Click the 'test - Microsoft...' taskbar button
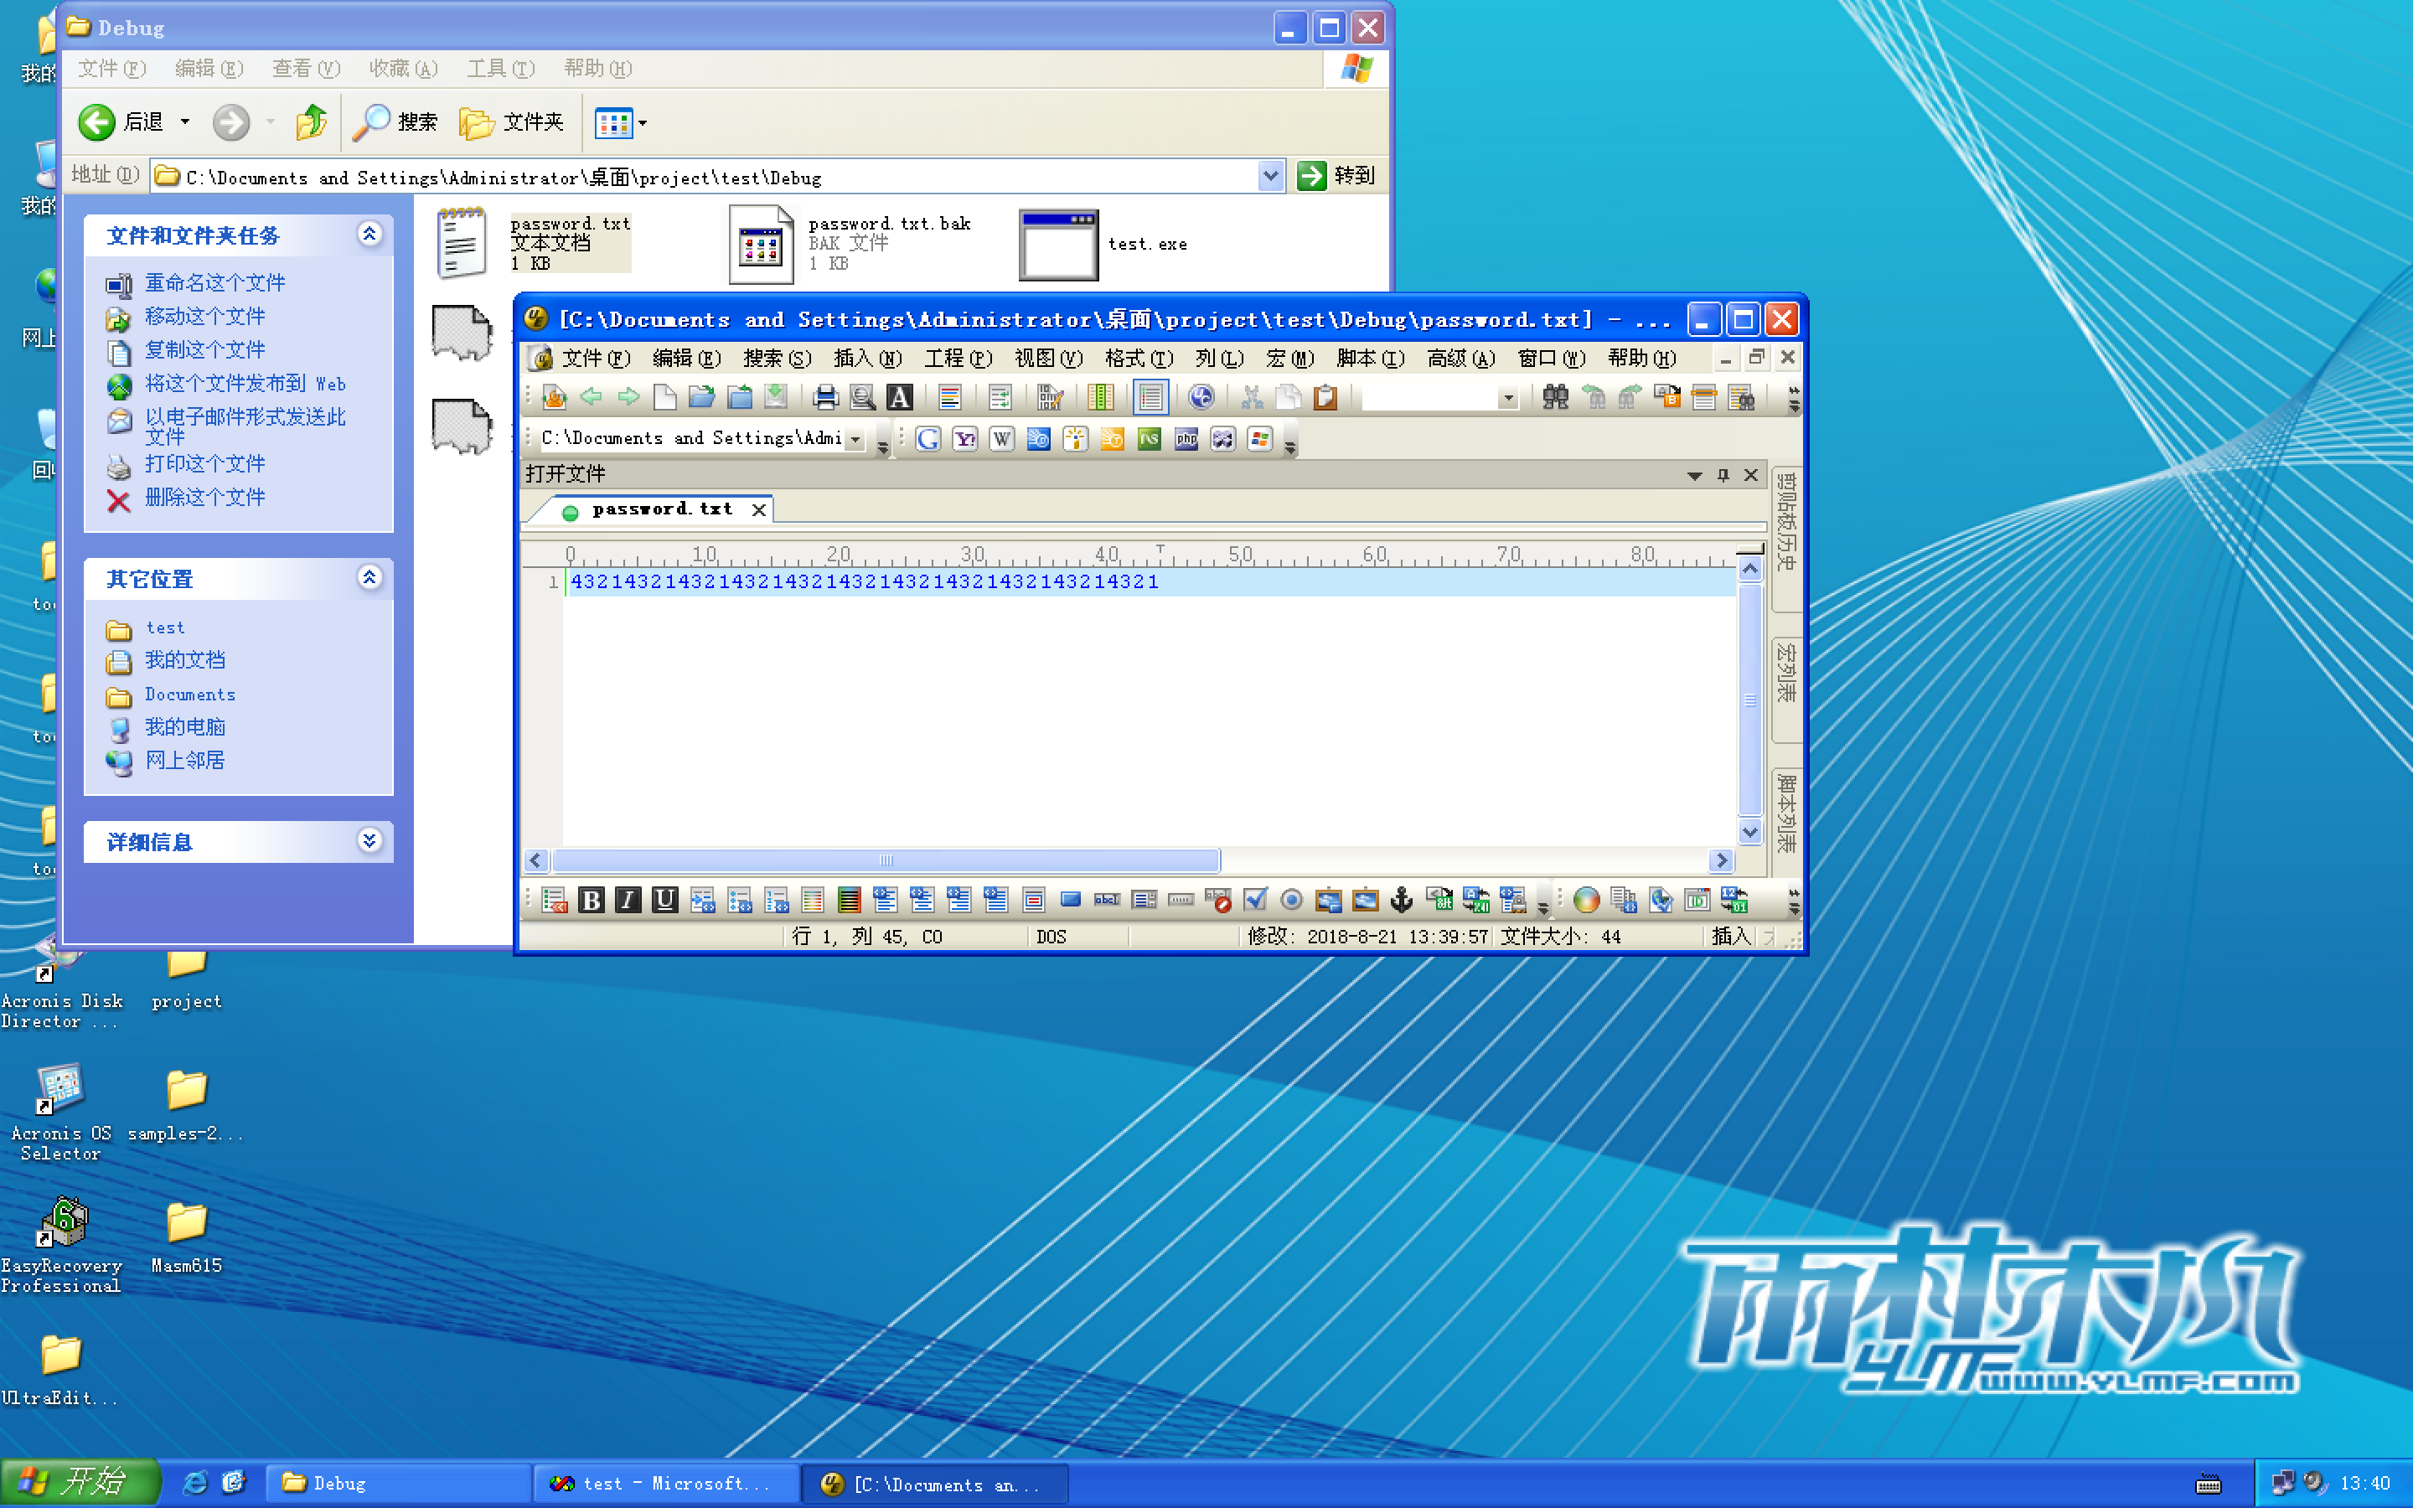Screen dimensions: 2413x1508 (667, 1483)
